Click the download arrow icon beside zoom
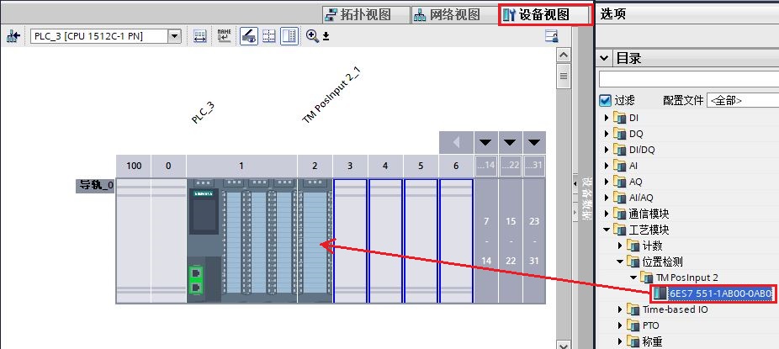Image resolution: width=779 pixels, height=349 pixels. tap(326, 36)
